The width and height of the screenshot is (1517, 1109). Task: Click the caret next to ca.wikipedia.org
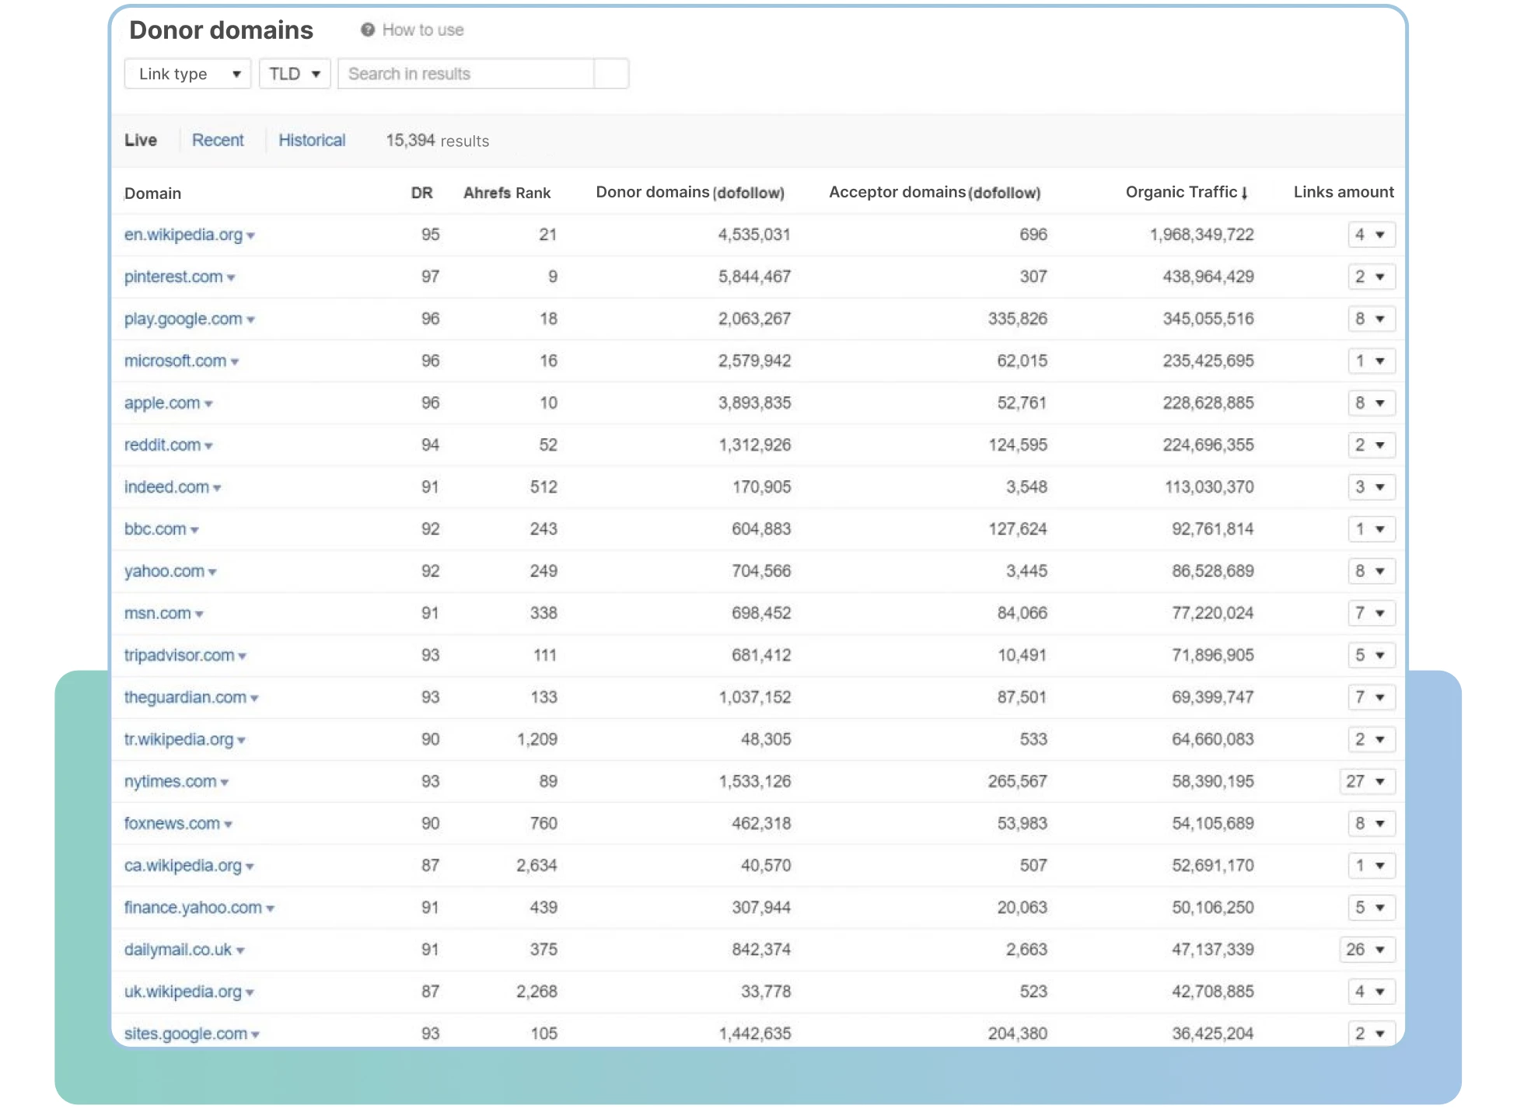(x=250, y=867)
